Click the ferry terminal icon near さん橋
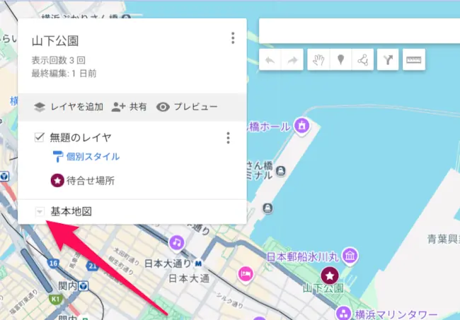Image resolution: width=460 pixels, height=320 pixels. (281, 171)
